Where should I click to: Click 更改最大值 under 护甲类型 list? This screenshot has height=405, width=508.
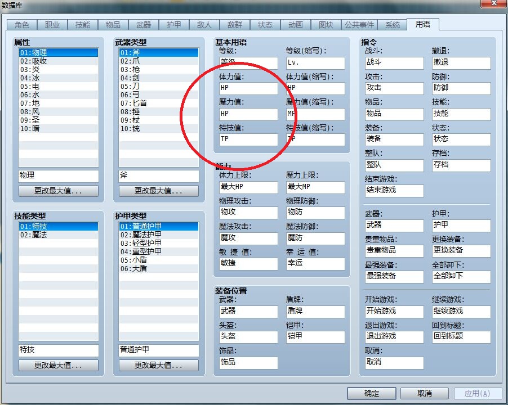click(x=159, y=365)
